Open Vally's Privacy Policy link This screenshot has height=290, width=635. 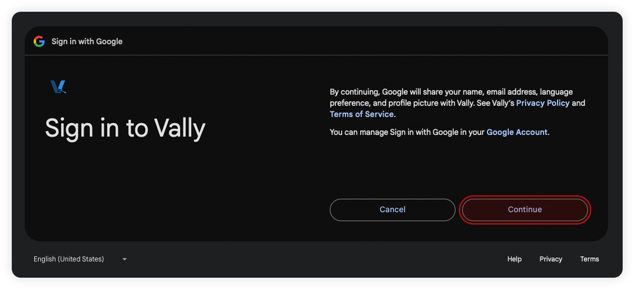click(x=542, y=103)
